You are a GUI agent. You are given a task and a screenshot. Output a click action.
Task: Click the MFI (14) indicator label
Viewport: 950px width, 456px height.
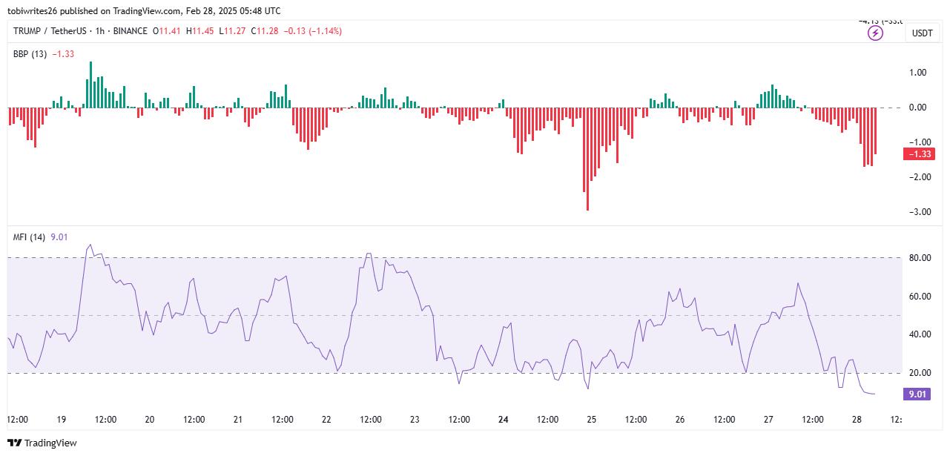pyautogui.click(x=29, y=237)
